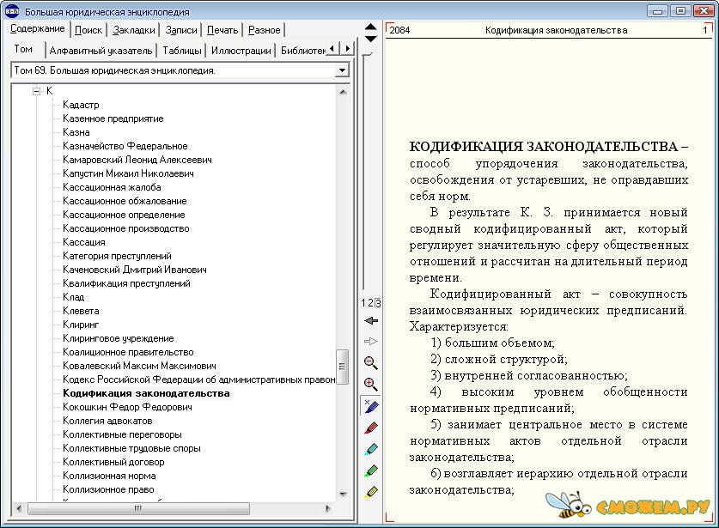
Task: Select the 'Клиринг' entry
Action: tap(81, 325)
